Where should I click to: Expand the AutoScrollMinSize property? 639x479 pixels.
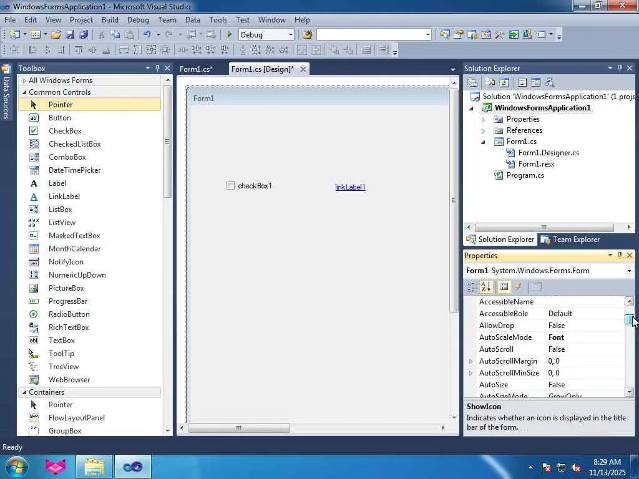(471, 373)
